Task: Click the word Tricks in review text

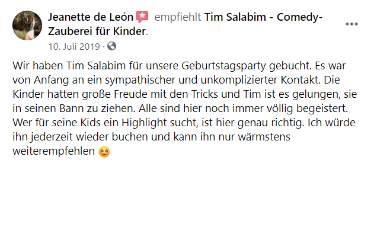Action: [x=204, y=94]
